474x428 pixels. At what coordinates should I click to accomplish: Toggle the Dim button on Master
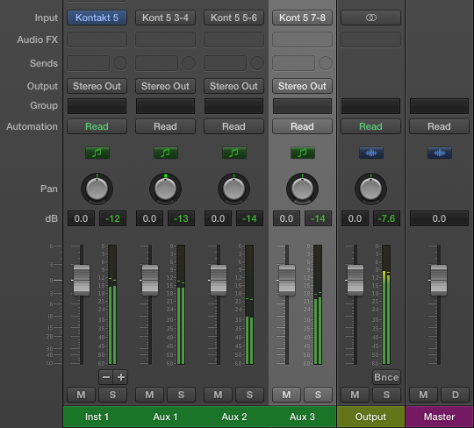[455, 395]
